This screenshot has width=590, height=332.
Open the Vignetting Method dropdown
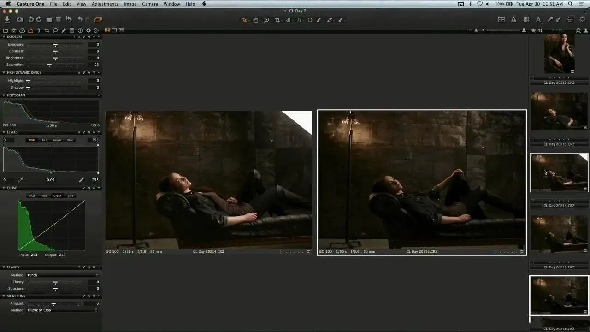pyautogui.click(x=62, y=310)
